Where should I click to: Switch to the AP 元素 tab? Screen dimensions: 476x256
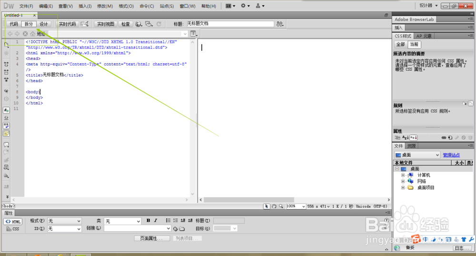424,36
